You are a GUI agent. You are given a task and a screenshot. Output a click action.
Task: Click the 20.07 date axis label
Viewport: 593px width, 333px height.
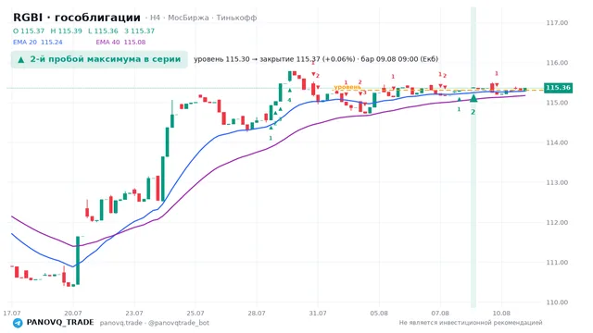[73, 313]
